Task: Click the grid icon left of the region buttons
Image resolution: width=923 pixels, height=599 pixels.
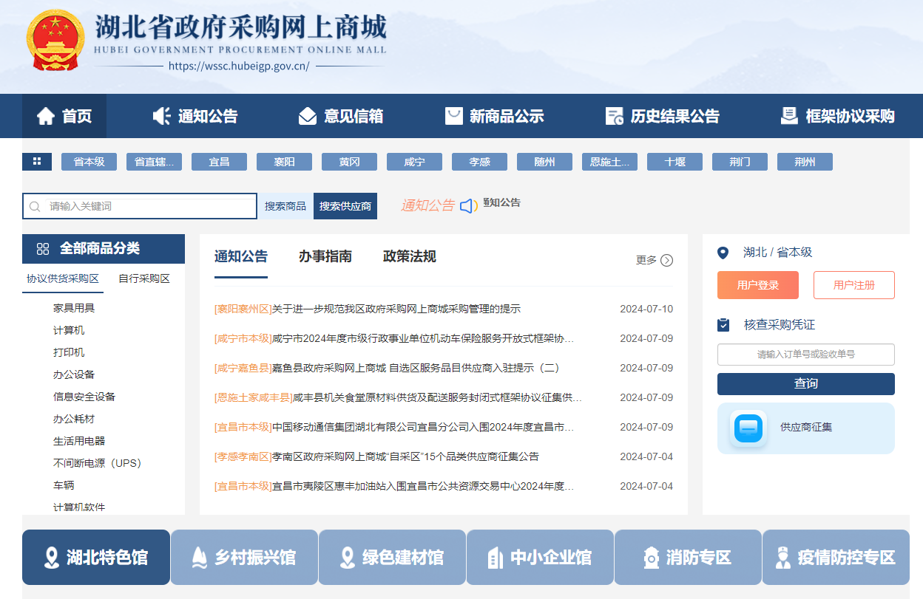Action: point(37,161)
